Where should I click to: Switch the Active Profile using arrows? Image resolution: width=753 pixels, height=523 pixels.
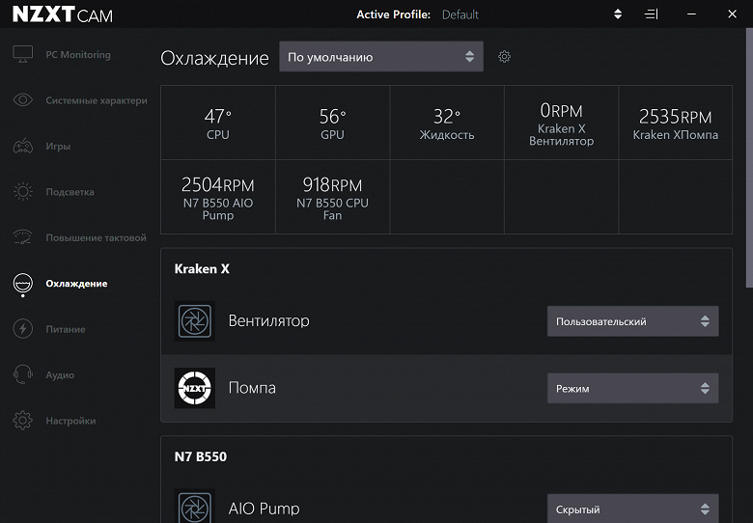[x=618, y=14]
